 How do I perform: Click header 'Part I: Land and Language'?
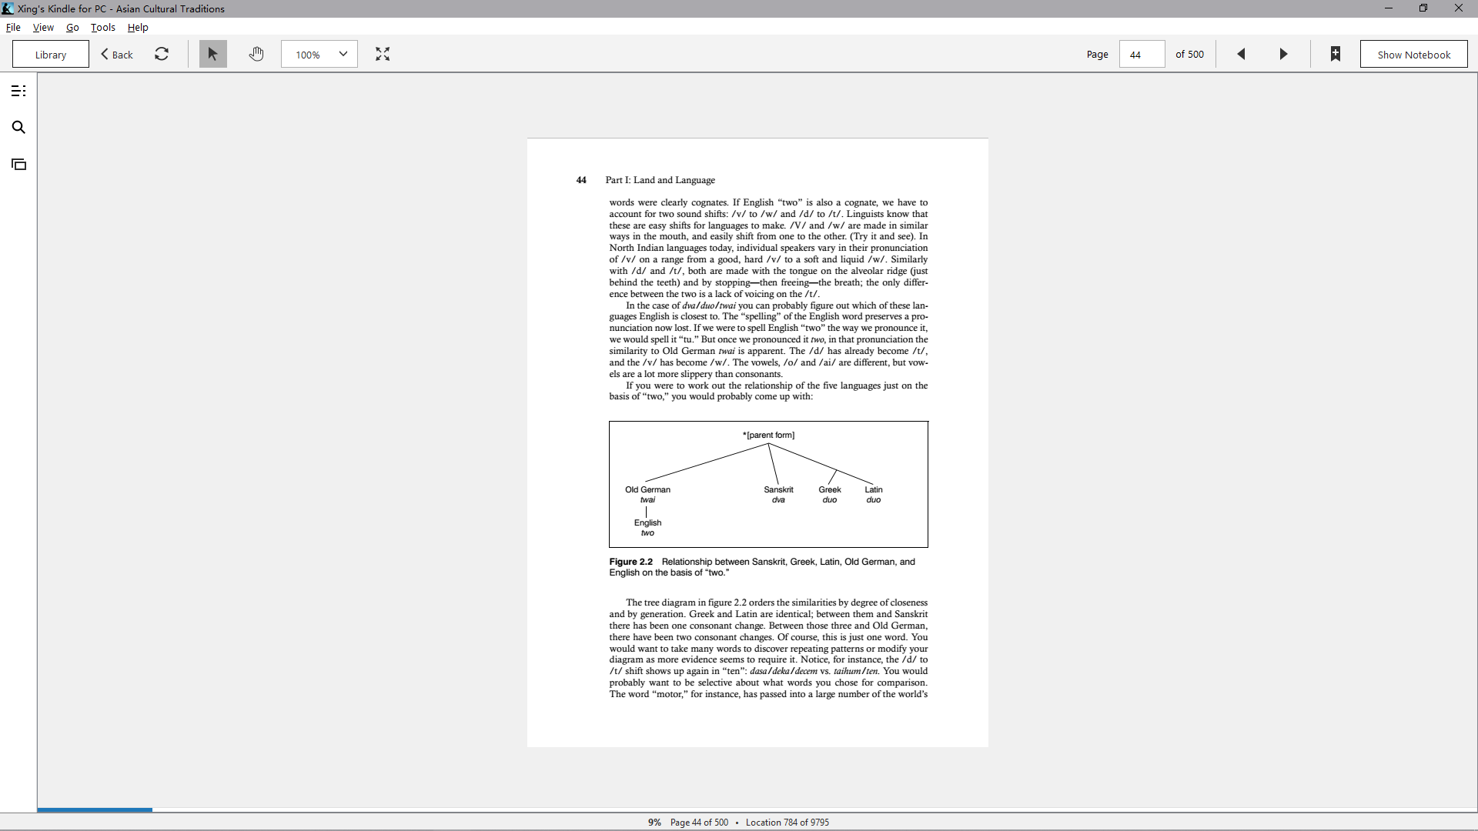click(x=660, y=180)
